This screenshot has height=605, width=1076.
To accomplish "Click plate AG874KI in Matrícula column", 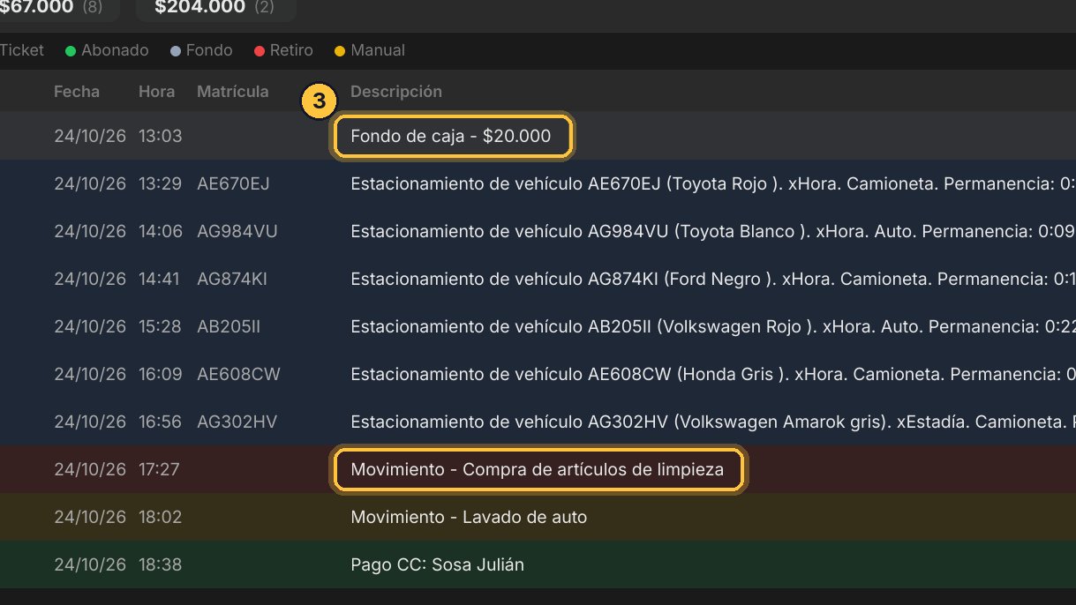I will pyautogui.click(x=232, y=279).
